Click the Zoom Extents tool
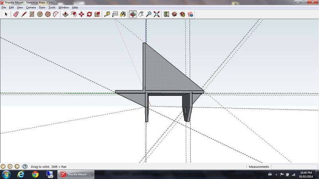The image size is (319, 179). (x=157, y=14)
